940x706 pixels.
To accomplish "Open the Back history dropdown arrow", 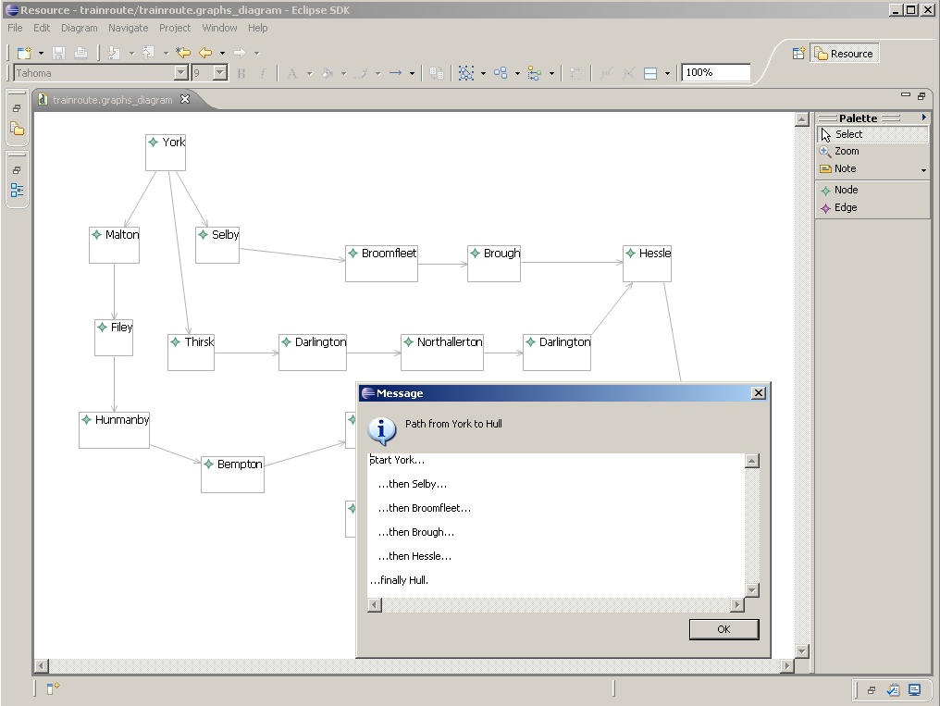I will click(222, 54).
